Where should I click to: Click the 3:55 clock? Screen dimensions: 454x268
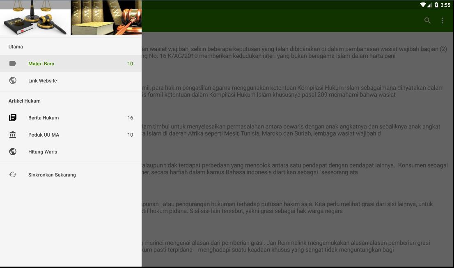tap(445, 5)
